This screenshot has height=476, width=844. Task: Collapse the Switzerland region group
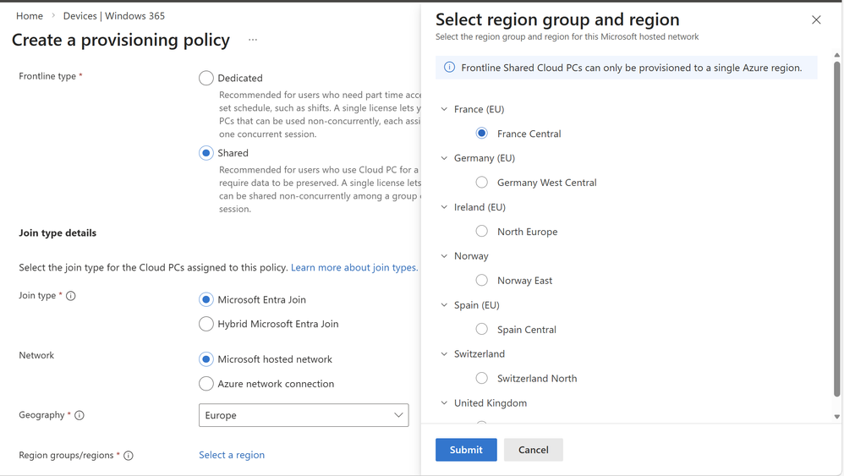tap(444, 354)
